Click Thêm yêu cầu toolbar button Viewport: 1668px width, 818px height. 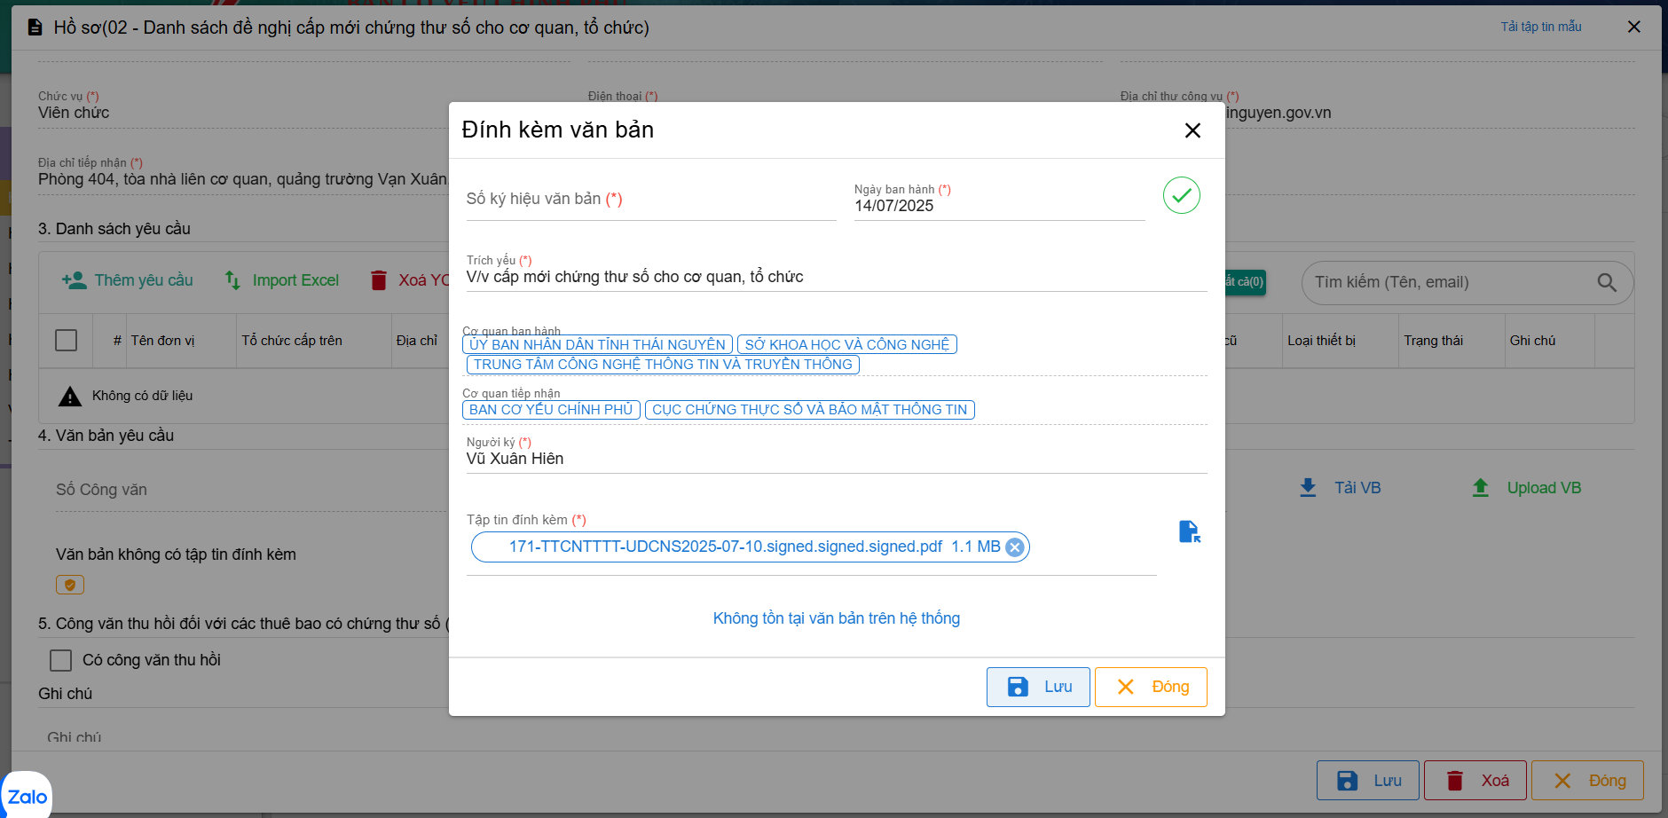click(128, 280)
